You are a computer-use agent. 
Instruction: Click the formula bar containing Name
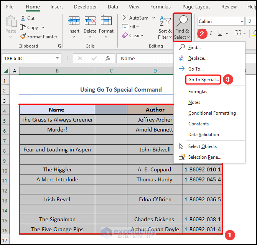point(145,58)
